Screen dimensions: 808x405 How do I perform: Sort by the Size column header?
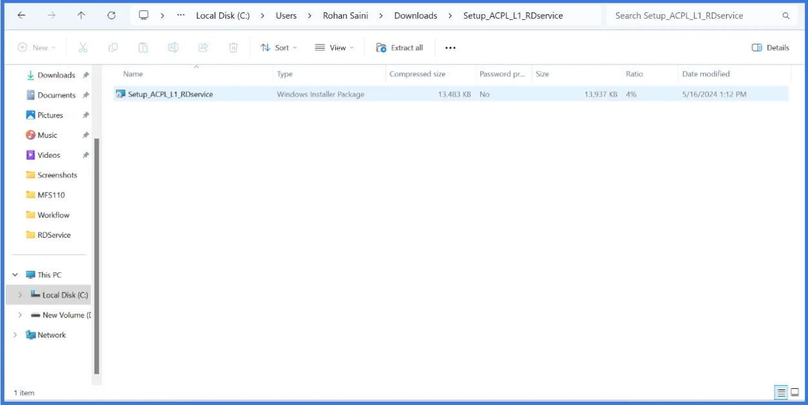[542, 74]
